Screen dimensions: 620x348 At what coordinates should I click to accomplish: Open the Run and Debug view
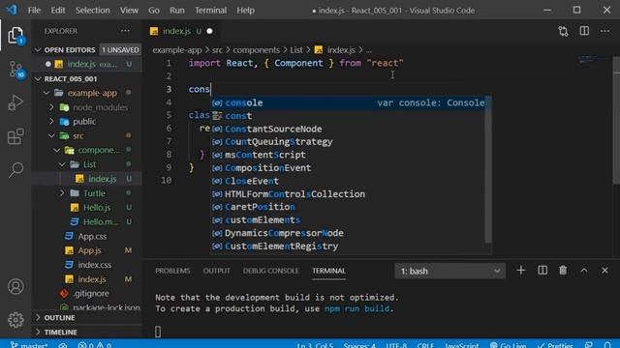(x=15, y=102)
